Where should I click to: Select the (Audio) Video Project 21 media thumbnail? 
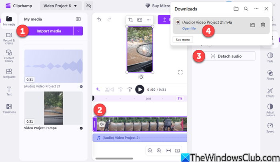(x=53, y=66)
